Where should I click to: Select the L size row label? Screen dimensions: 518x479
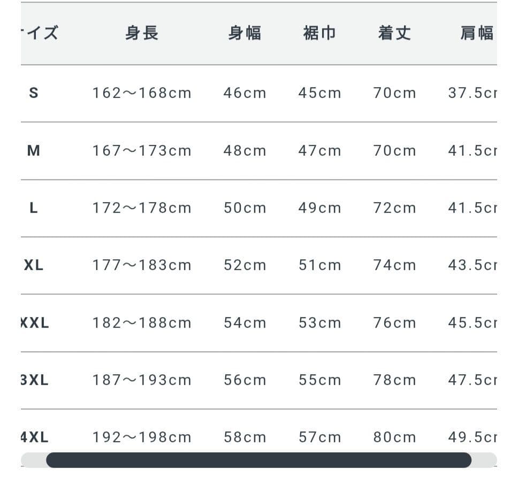tap(34, 208)
